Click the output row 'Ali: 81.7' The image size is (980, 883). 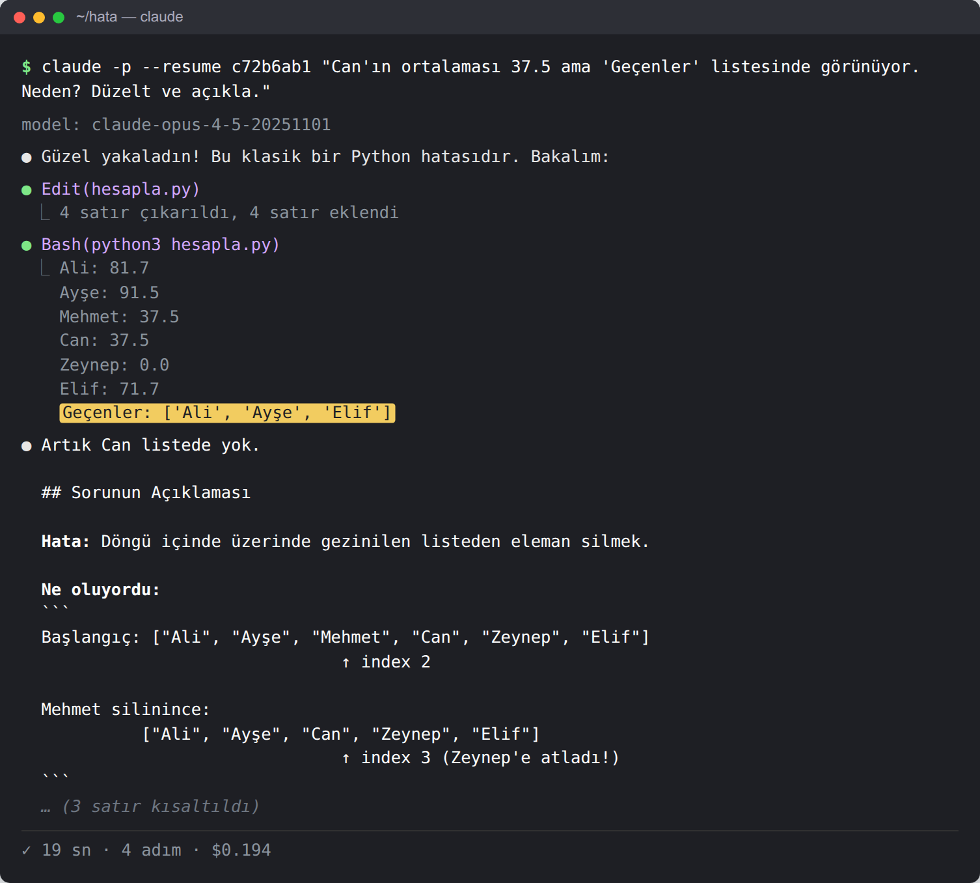(x=104, y=268)
